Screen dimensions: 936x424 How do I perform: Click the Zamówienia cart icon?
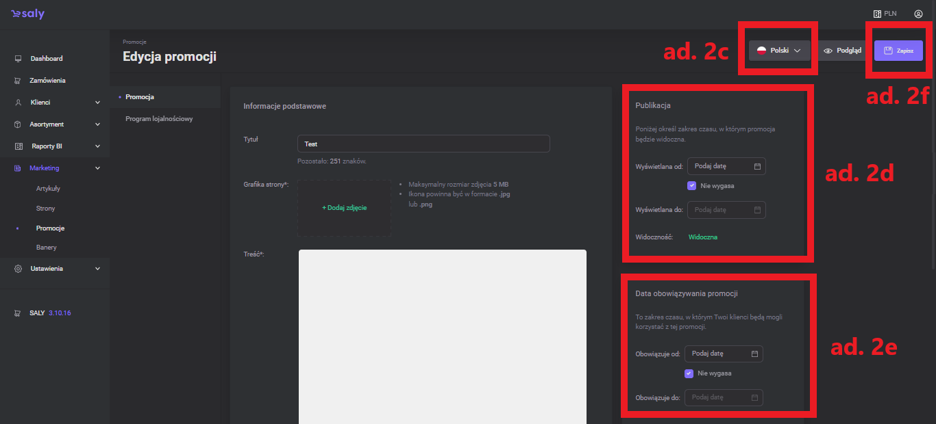point(18,81)
